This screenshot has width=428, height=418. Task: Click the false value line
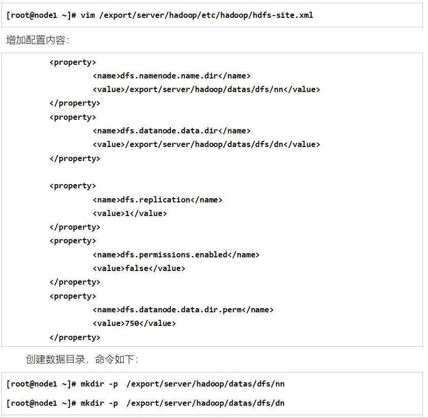(139, 268)
